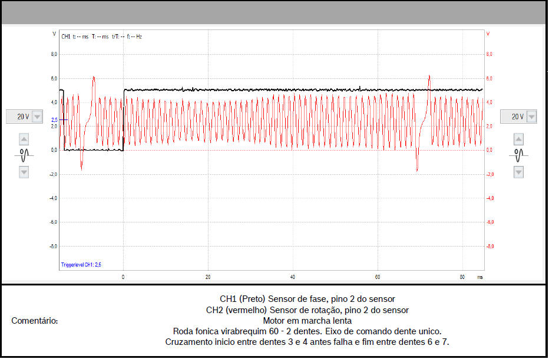Click the up arrow for left channel offset
The width and height of the screenshot is (549, 359).
(24, 139)
